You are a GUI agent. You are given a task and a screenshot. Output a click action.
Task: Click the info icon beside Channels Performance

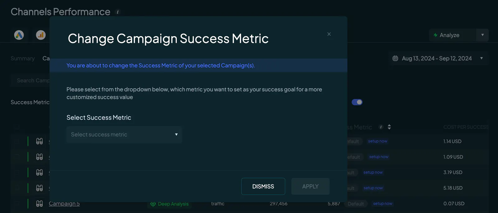(x=118, y=12)
